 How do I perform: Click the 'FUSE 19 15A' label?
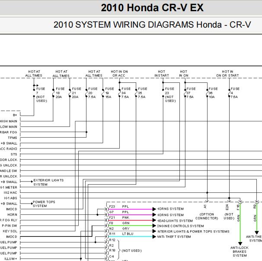pyautogui.click(x=109, y=93)
